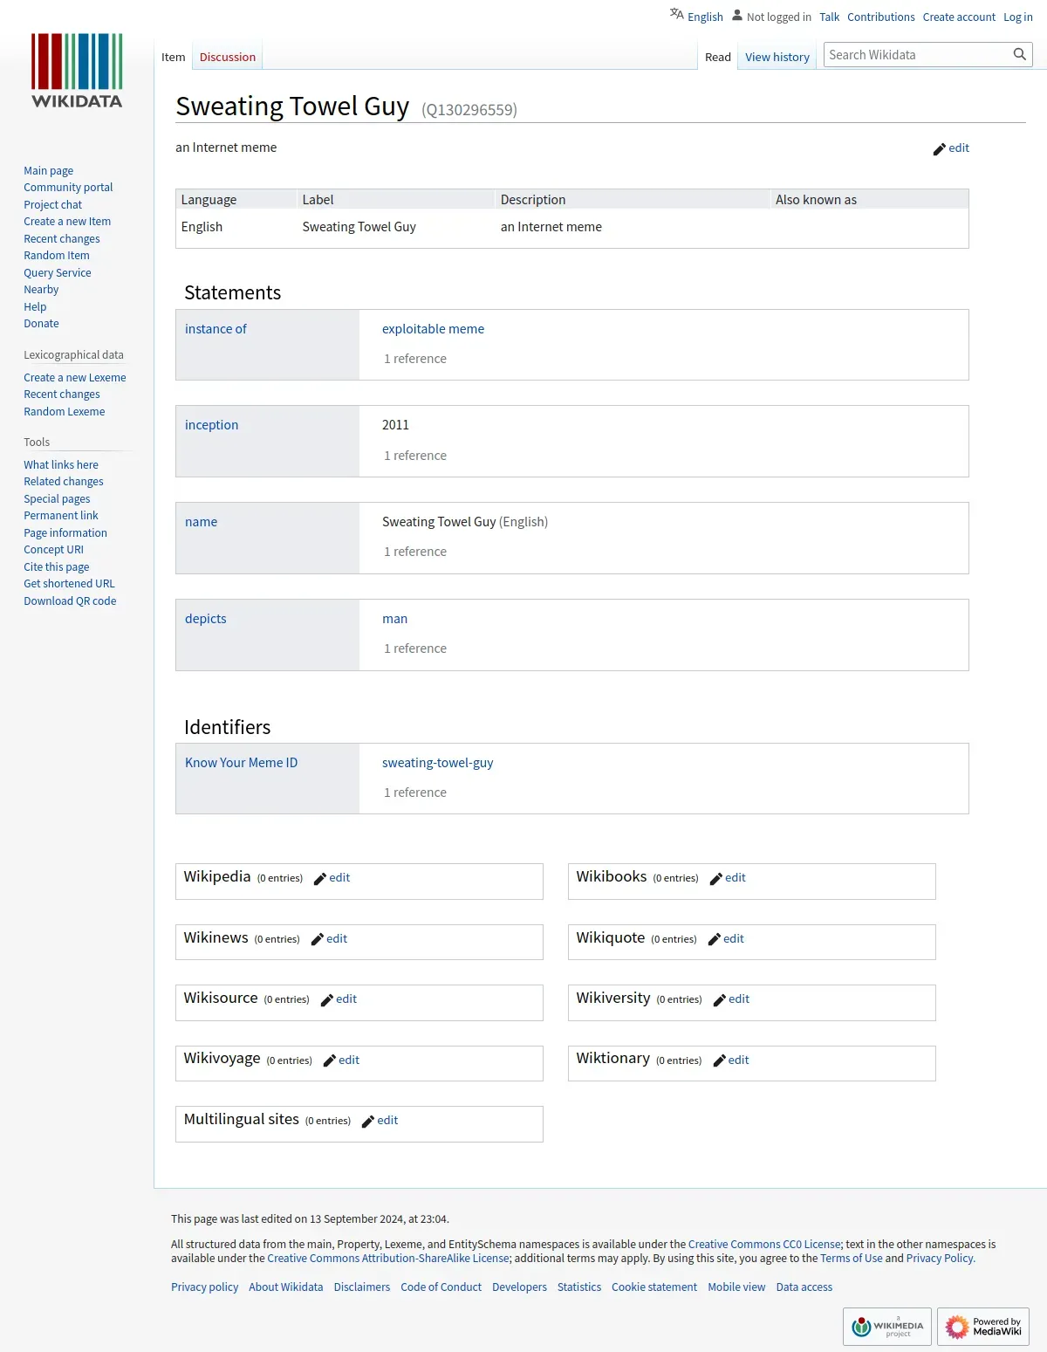1047x1352 pixels.
Task: Click Create a new Item
Action: pyautogui.click(x=67, y=222)
